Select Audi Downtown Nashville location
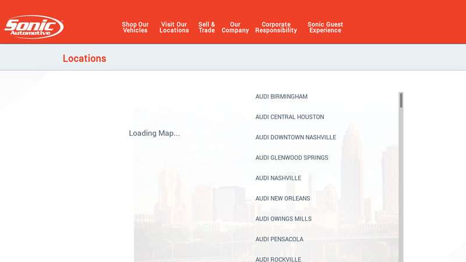The width and height of the screenshot is (466, 262). click(296, 137)
